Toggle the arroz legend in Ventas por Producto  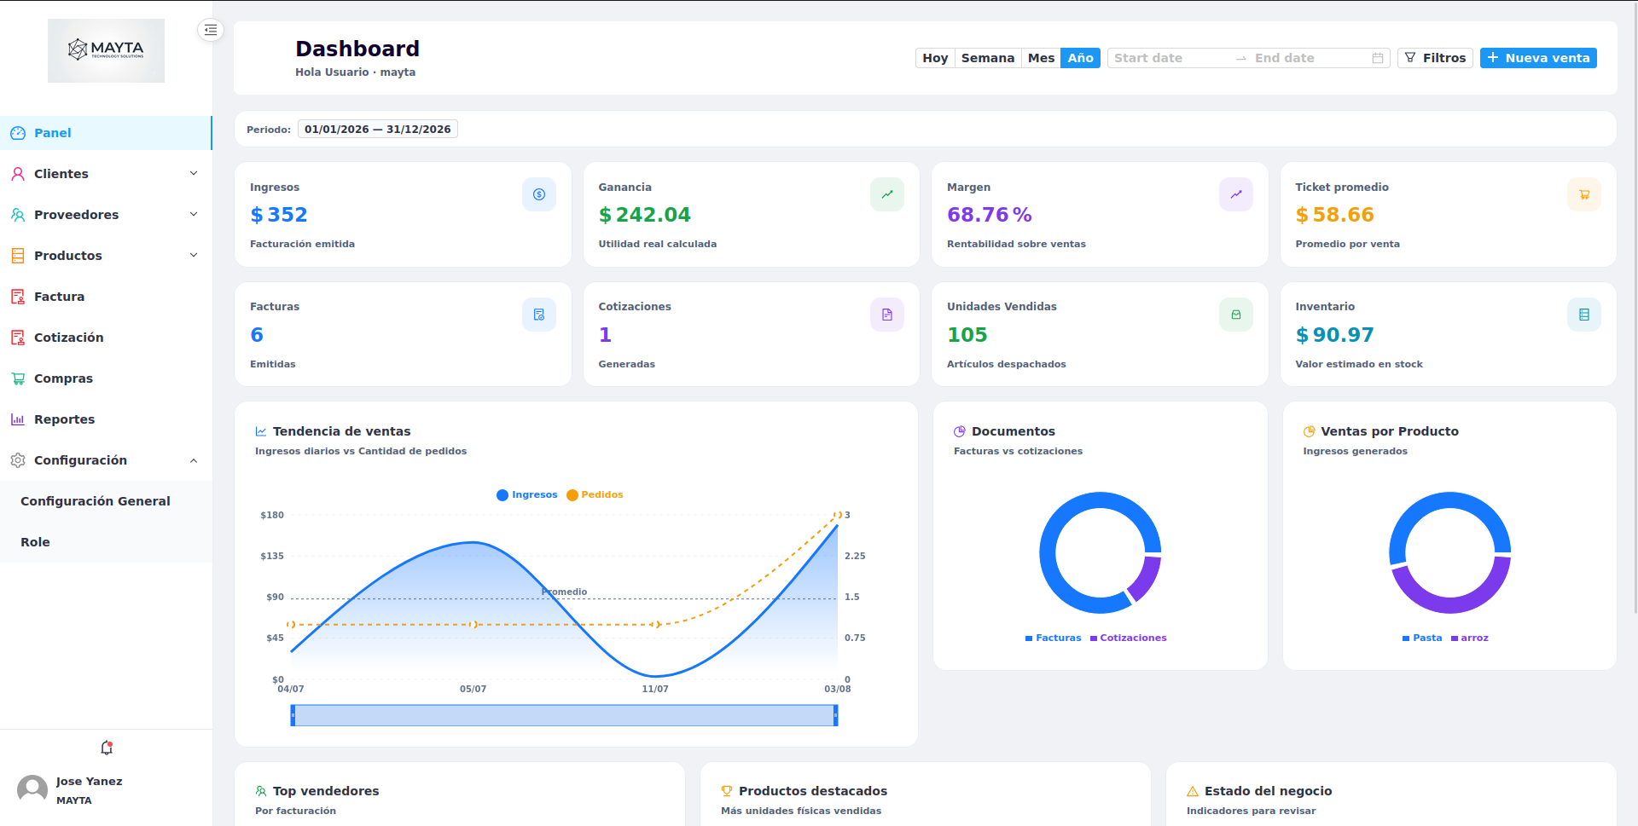click(1470, 638)
